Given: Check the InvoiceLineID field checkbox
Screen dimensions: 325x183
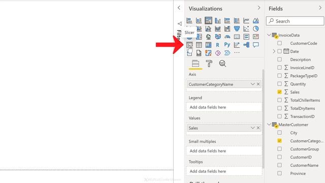Looking at the screenshot, I should (x=279, y=68).
